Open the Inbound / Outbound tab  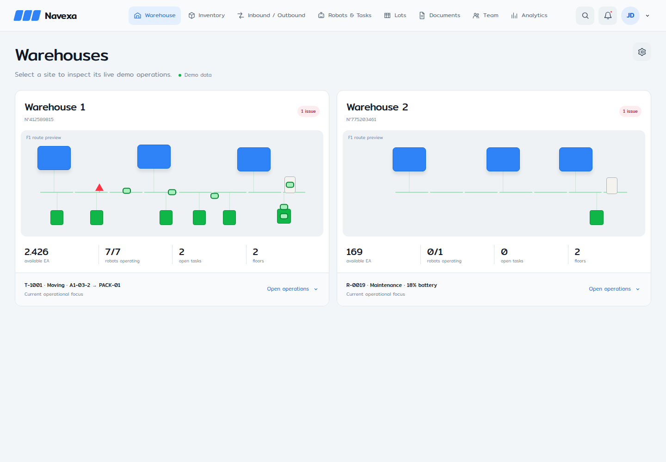[x=271, y=16]
